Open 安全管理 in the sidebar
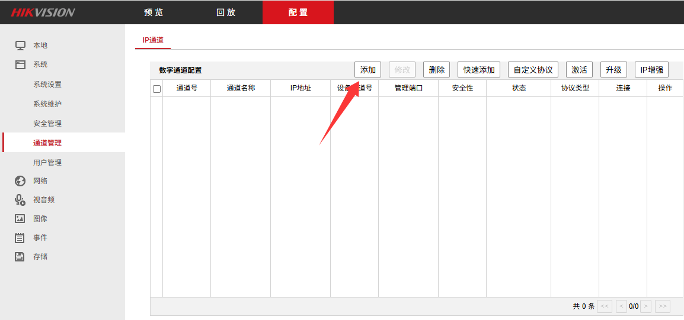This screenshot has width=684, height=320. [x=47, y=124]
